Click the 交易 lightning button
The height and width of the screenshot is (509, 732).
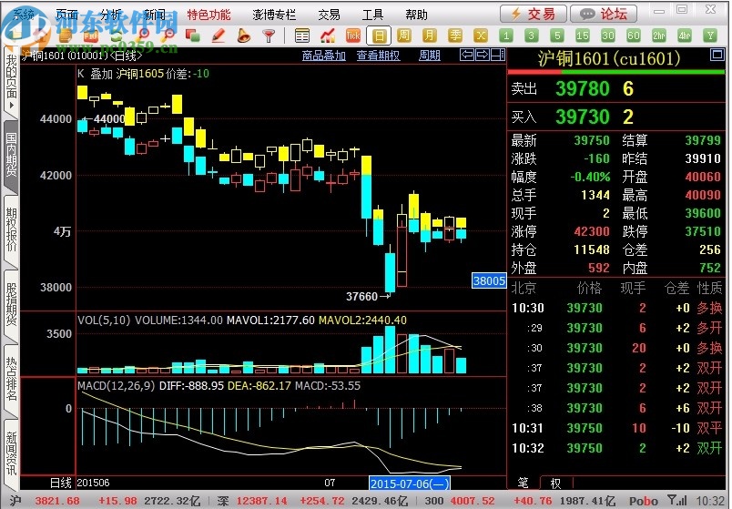534,14
